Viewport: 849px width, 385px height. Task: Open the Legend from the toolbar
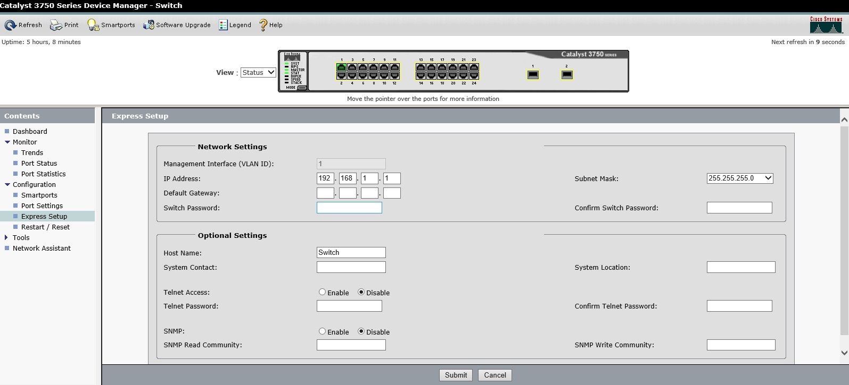(x=235, y=25)
